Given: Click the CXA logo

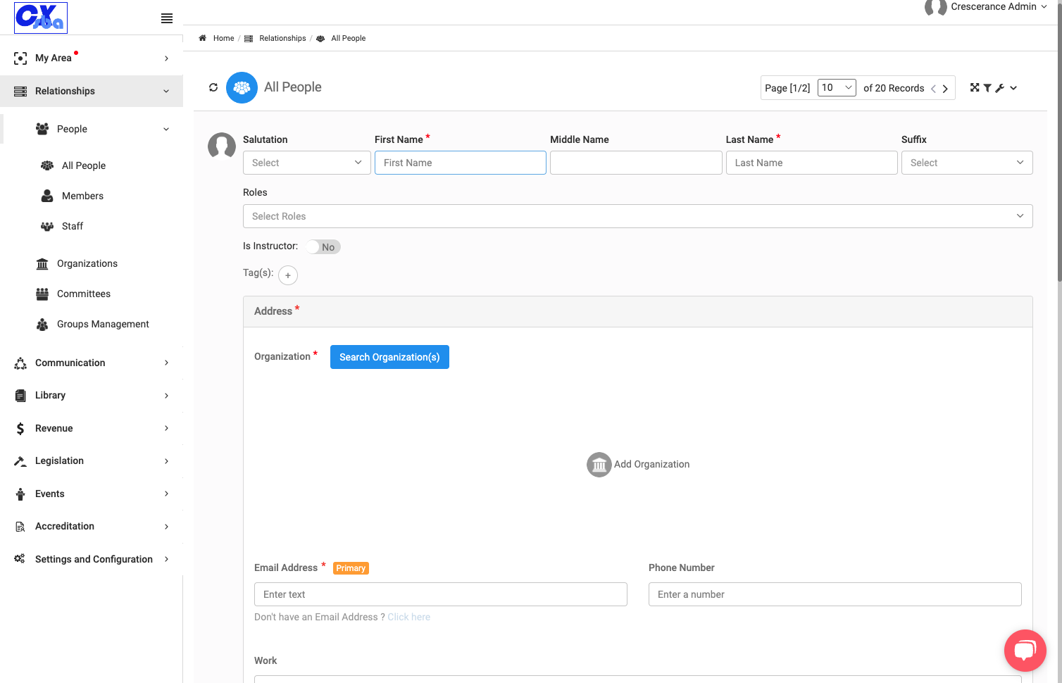Looking at the screenshot, I should point(41,18).
